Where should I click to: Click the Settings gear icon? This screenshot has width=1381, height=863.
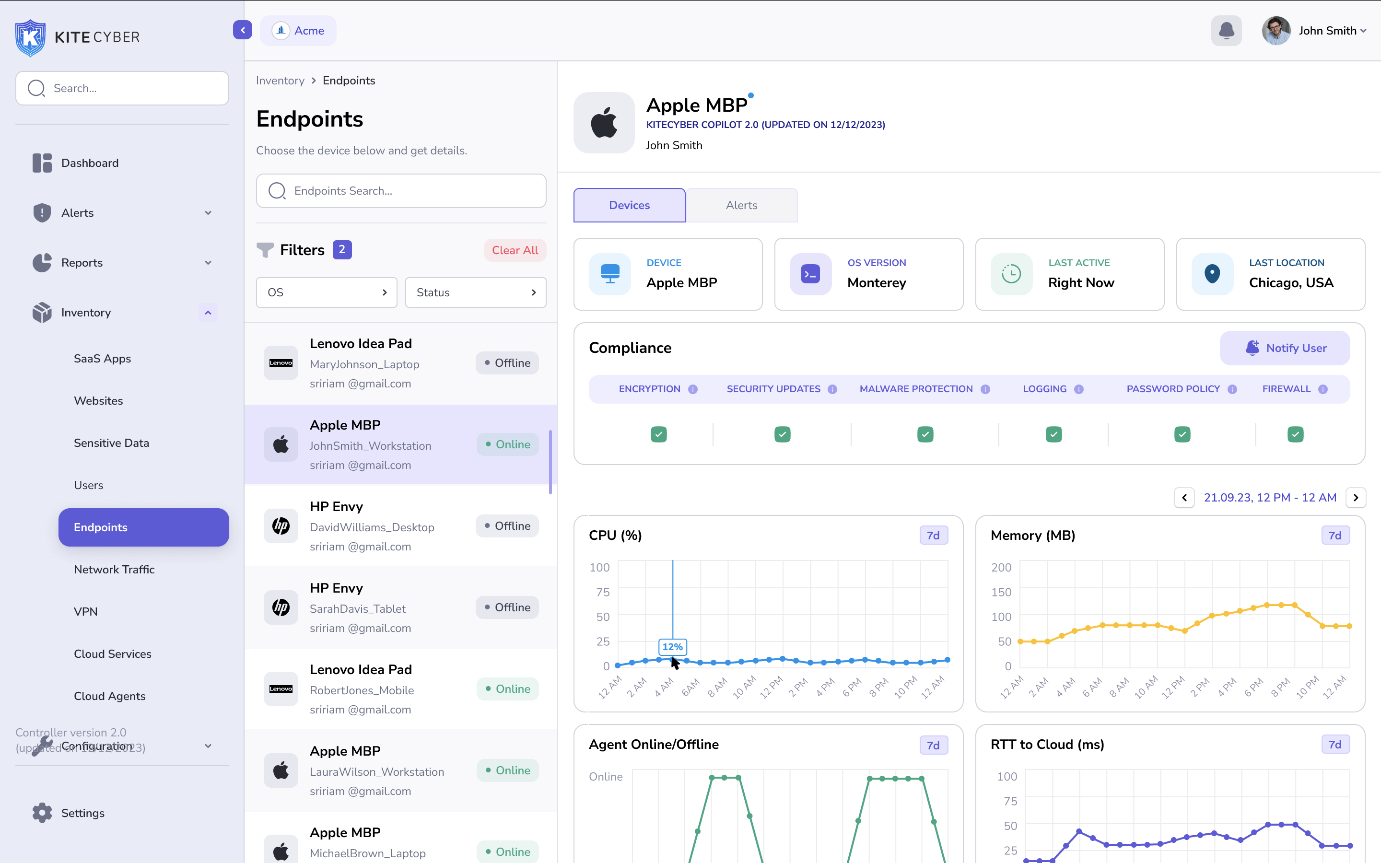(x=42, y=813)
